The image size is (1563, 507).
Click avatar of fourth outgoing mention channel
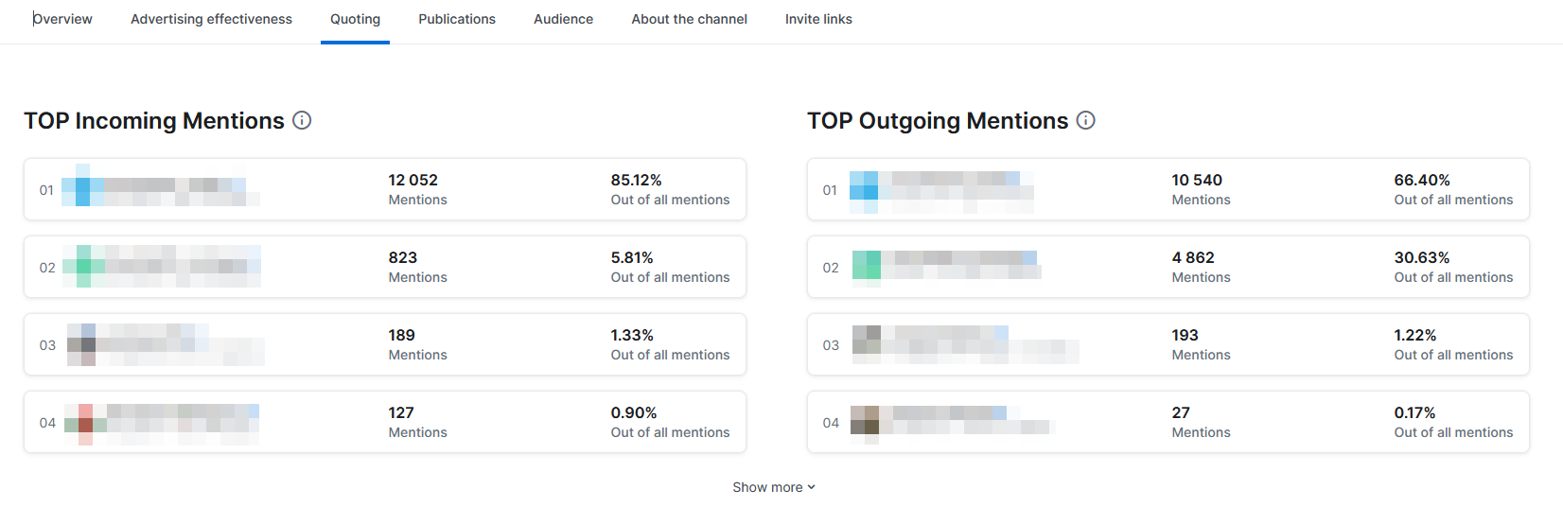coord(865,420)
